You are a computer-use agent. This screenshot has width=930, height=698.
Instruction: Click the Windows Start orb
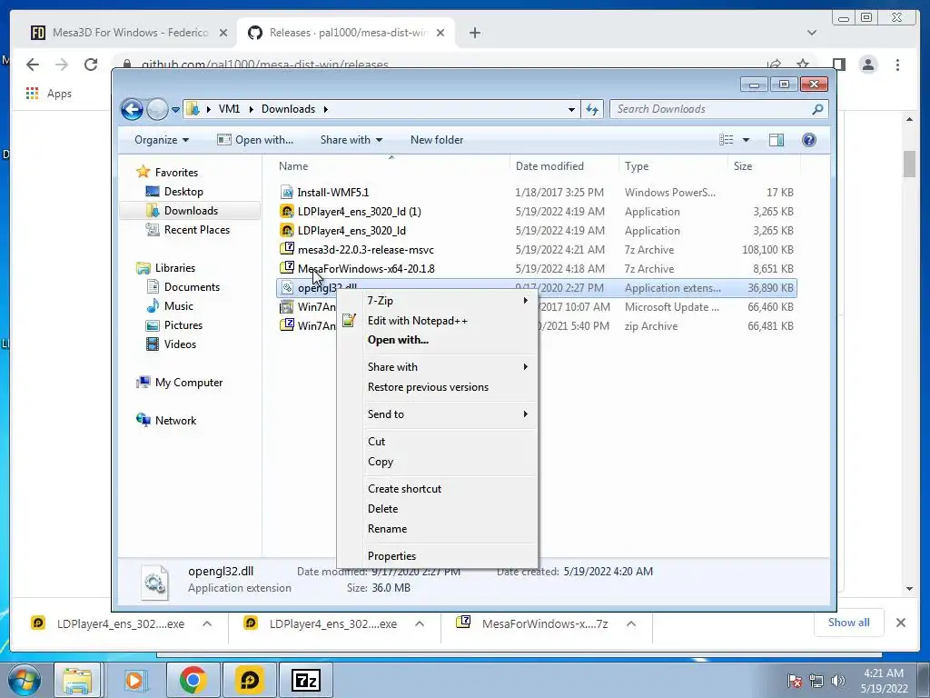click(23, 680)
